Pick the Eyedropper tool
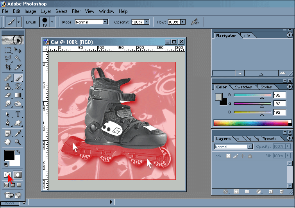The height and width of the screenshot is (208, 295). 18,133
